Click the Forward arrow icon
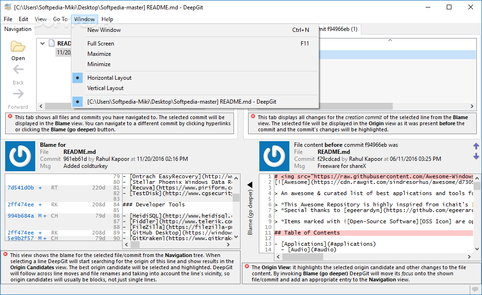Image resolution: width=482 pixels, height=295 pixels. click(x=18, y=94)
